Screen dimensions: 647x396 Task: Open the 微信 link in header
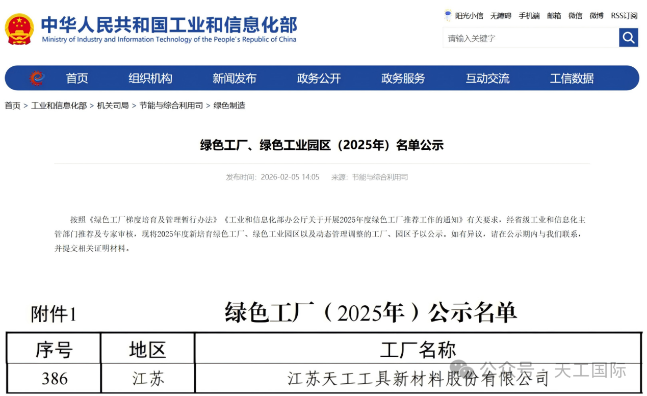(x=575, y=16)
